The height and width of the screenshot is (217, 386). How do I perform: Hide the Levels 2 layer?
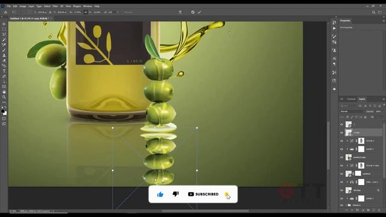[x=342, y=149]
